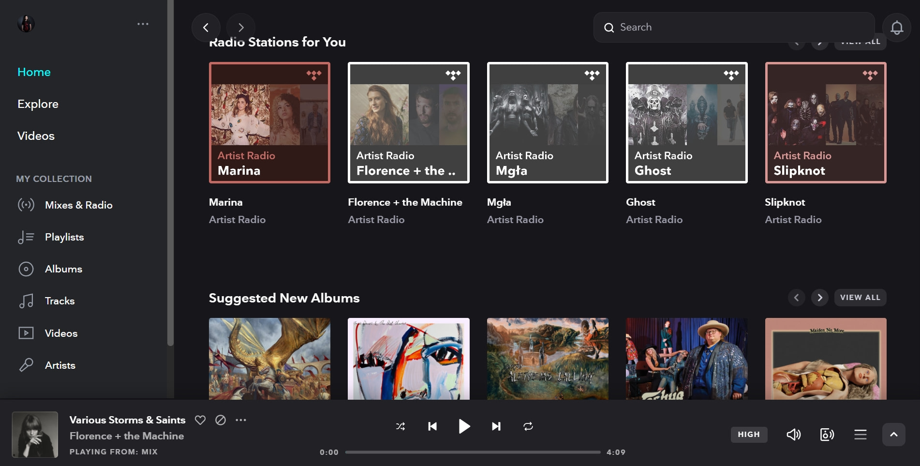Click the Artists microphone icon

pos(26,365)
